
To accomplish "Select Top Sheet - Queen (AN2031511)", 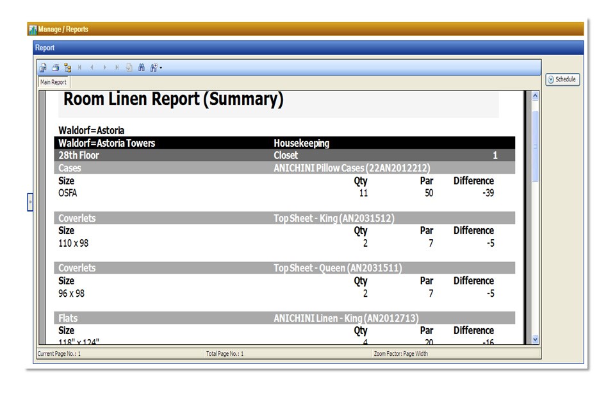I will pos(338,268).
